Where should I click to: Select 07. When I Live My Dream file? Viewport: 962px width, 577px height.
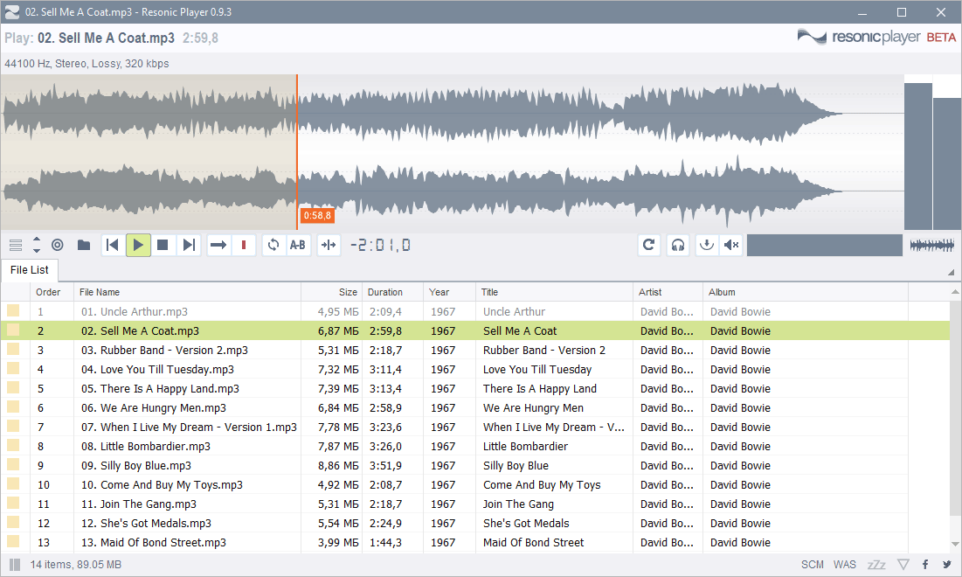[x=189, y=428]
